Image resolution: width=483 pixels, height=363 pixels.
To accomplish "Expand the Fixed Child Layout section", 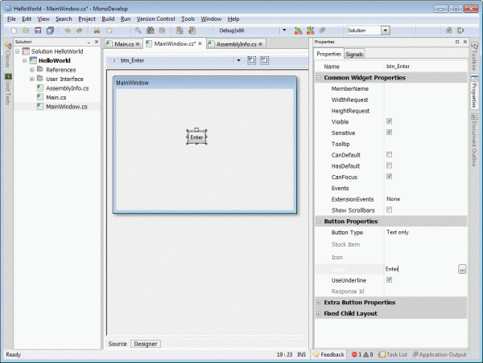I will 319,313.
